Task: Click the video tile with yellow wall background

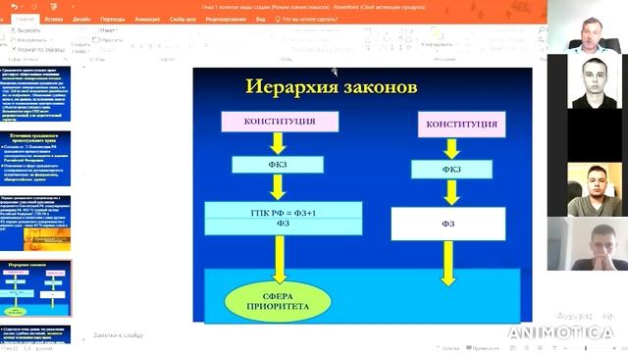Action: (595, 189)
